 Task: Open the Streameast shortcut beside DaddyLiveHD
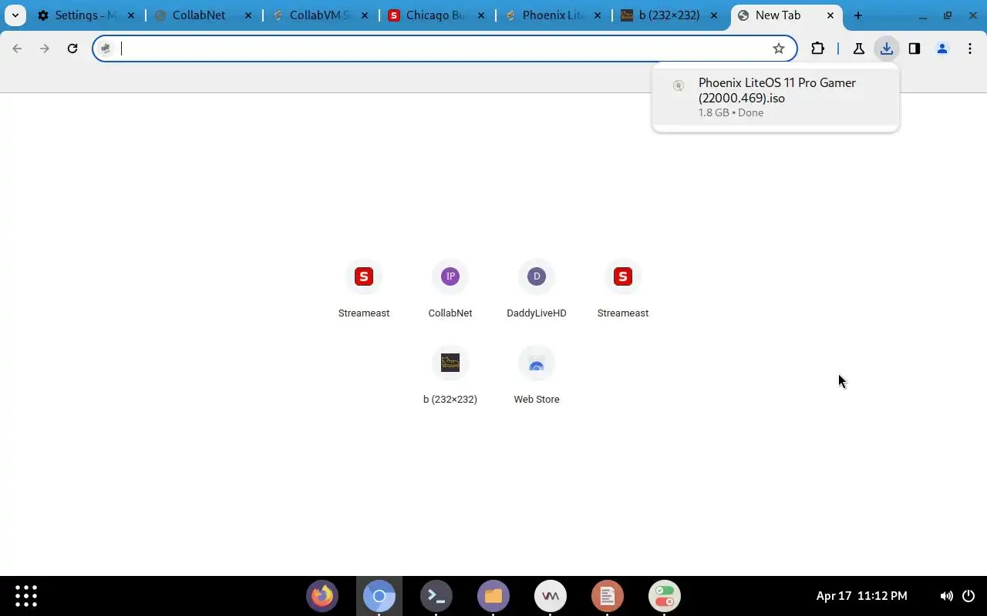(x=623, y=289)
